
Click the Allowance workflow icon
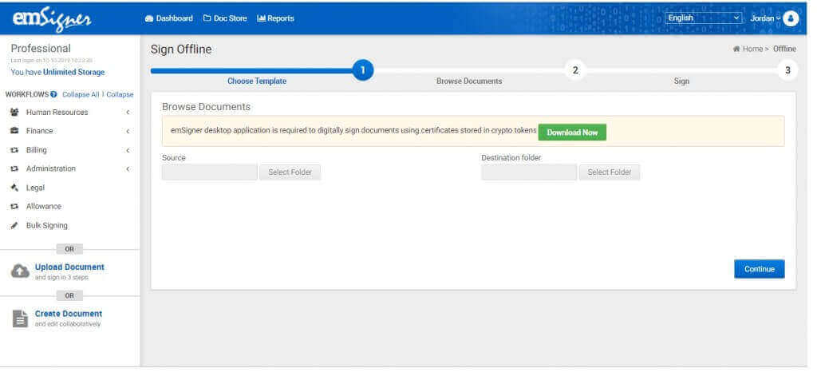(14, 207)
